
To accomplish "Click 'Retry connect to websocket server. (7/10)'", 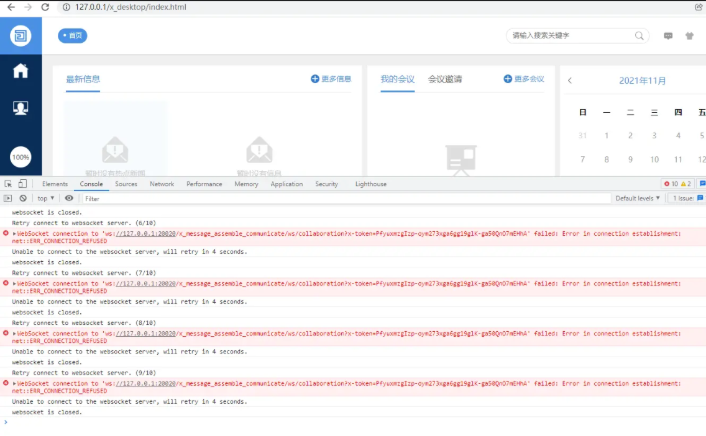I will point(84,273).
